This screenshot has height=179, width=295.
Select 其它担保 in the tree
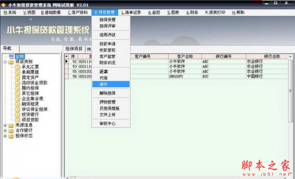pos(30,93)
